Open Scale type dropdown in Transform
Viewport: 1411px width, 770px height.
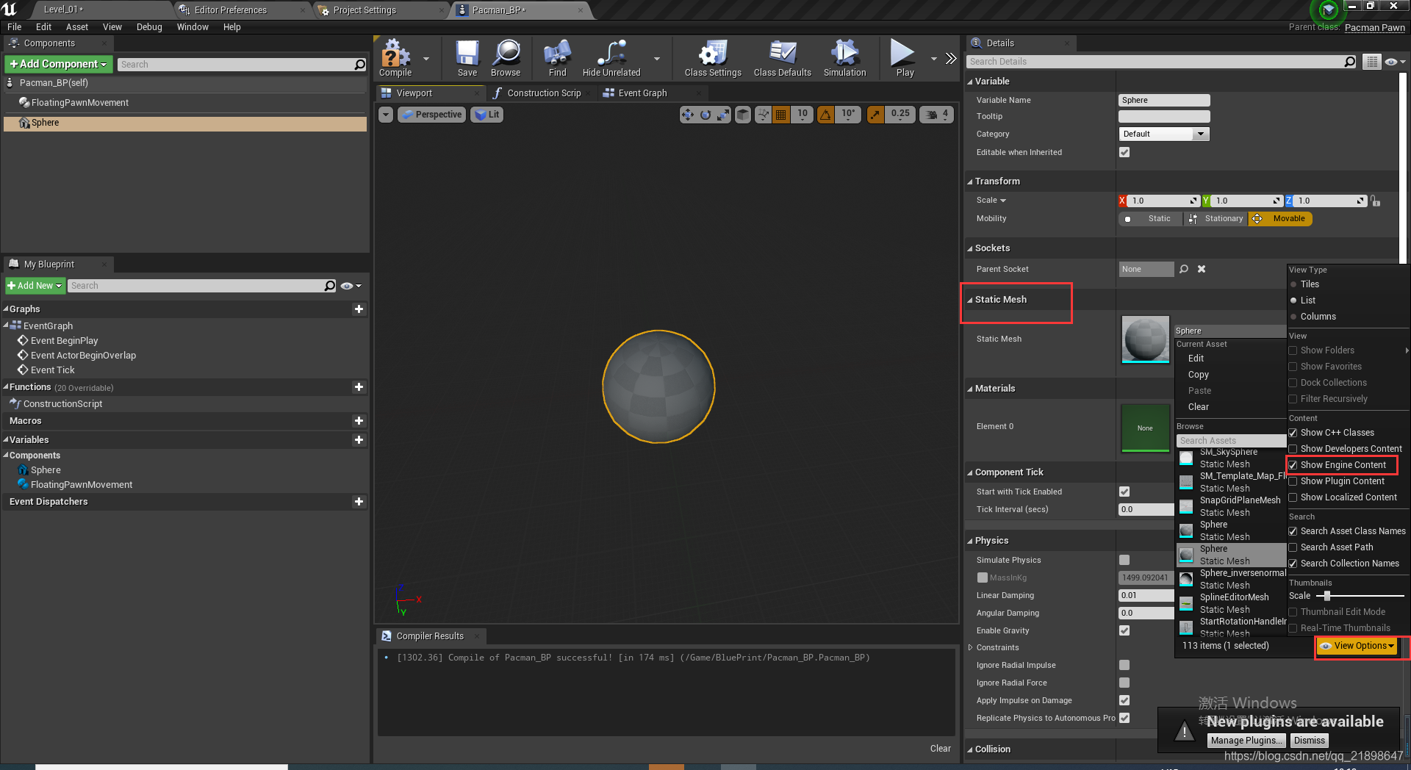(x=991, y=201)
